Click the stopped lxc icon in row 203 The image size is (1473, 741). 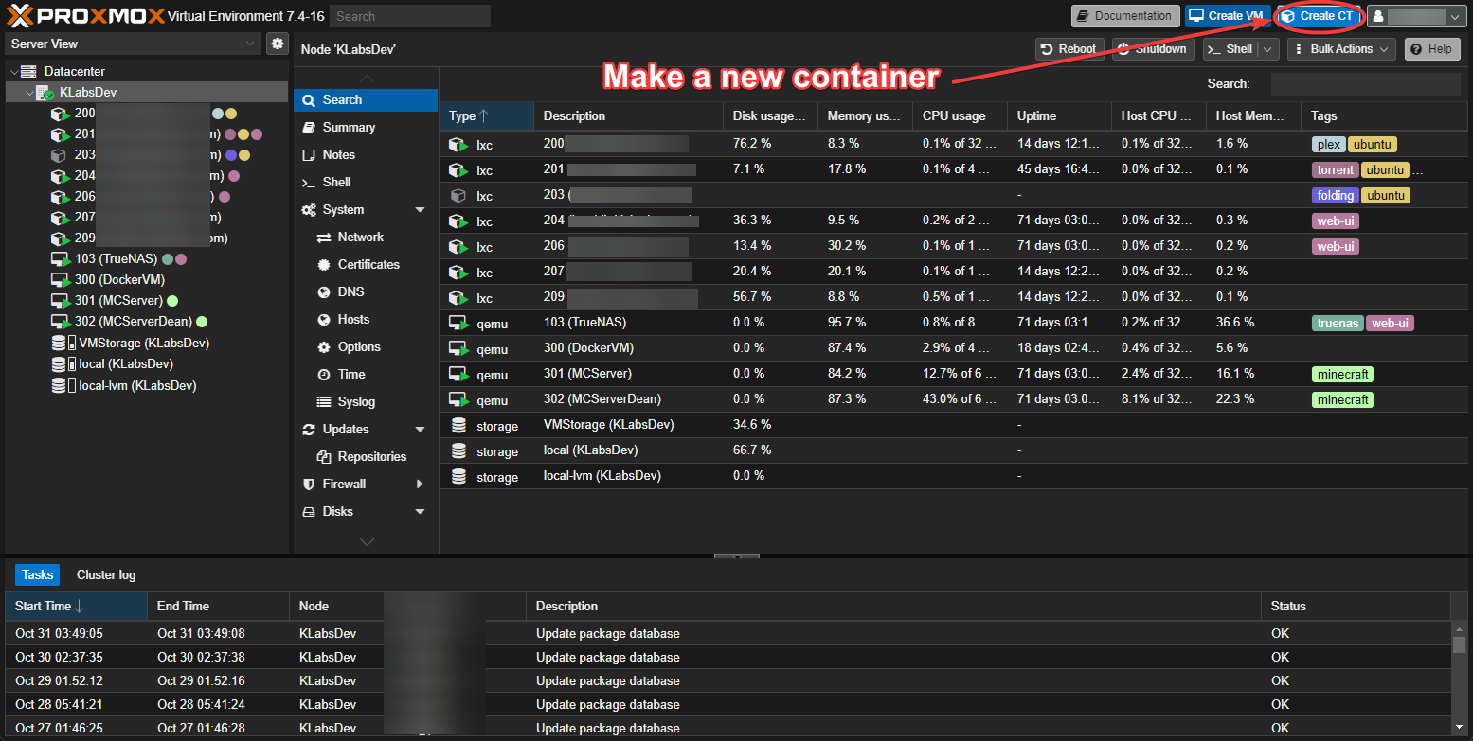coord(458,196)
